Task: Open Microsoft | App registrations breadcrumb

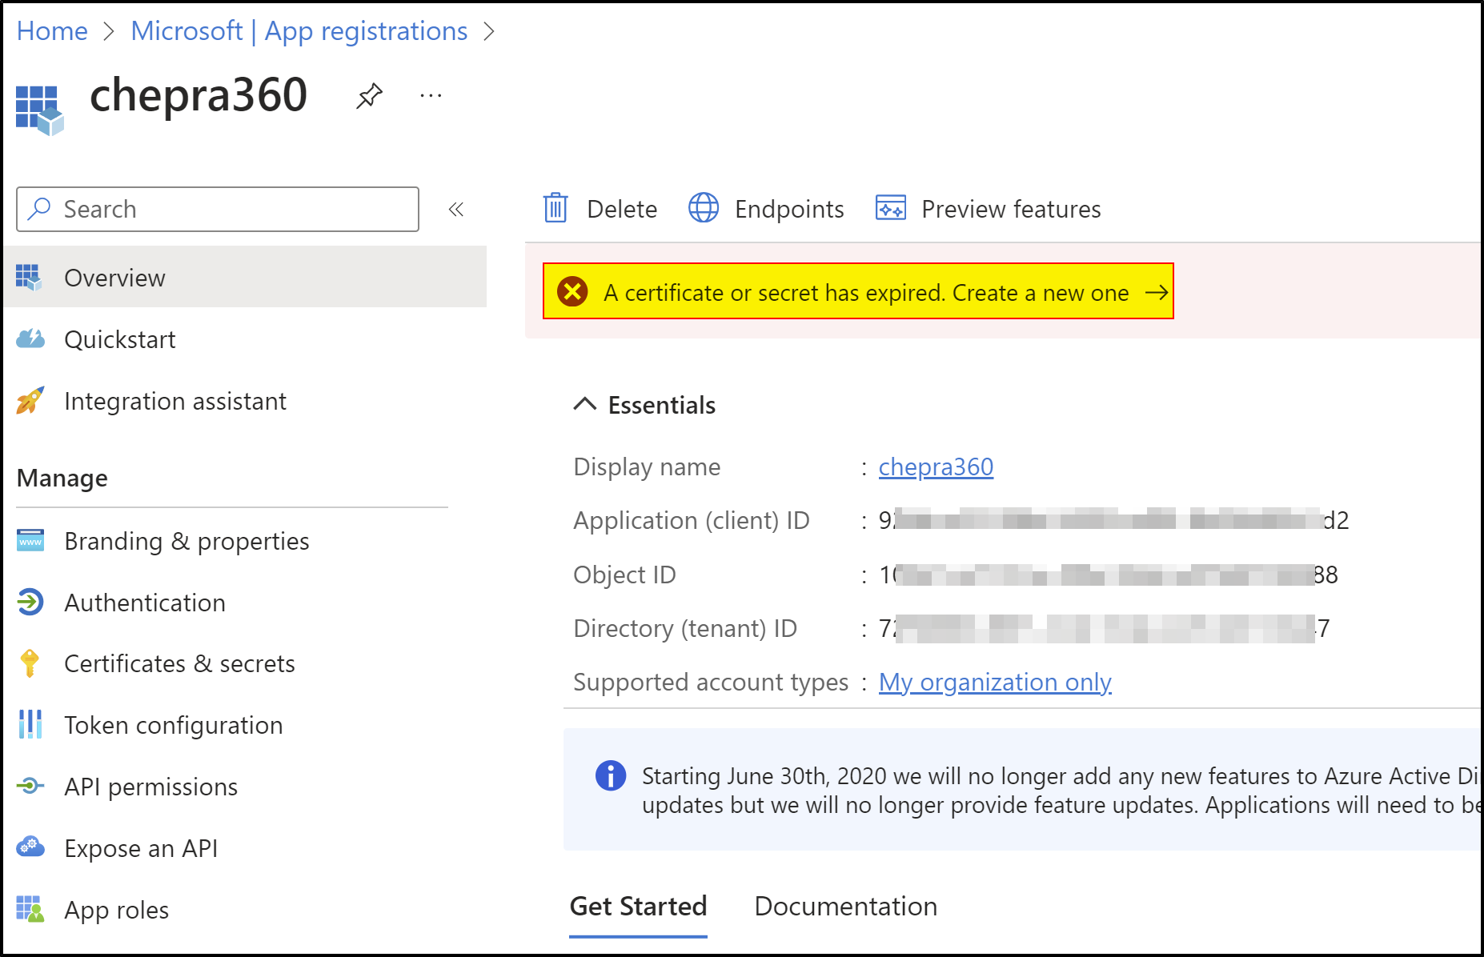Action: coord(299,31)
